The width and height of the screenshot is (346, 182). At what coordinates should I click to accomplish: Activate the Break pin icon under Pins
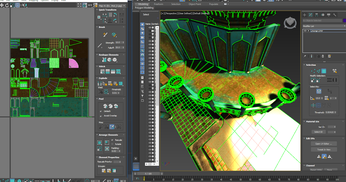[118, 126]
